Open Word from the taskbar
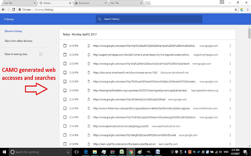The image size is (251, 156). pos(158,152)
